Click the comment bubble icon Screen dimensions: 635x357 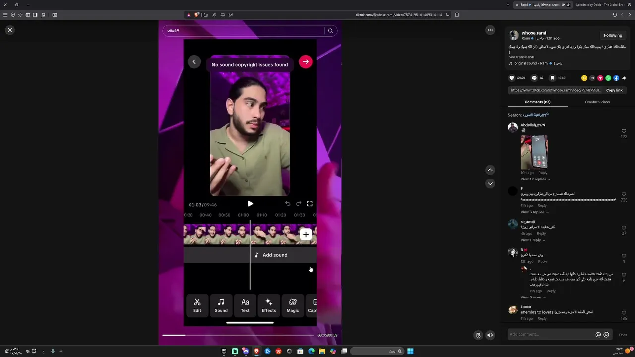click(534, 78)
